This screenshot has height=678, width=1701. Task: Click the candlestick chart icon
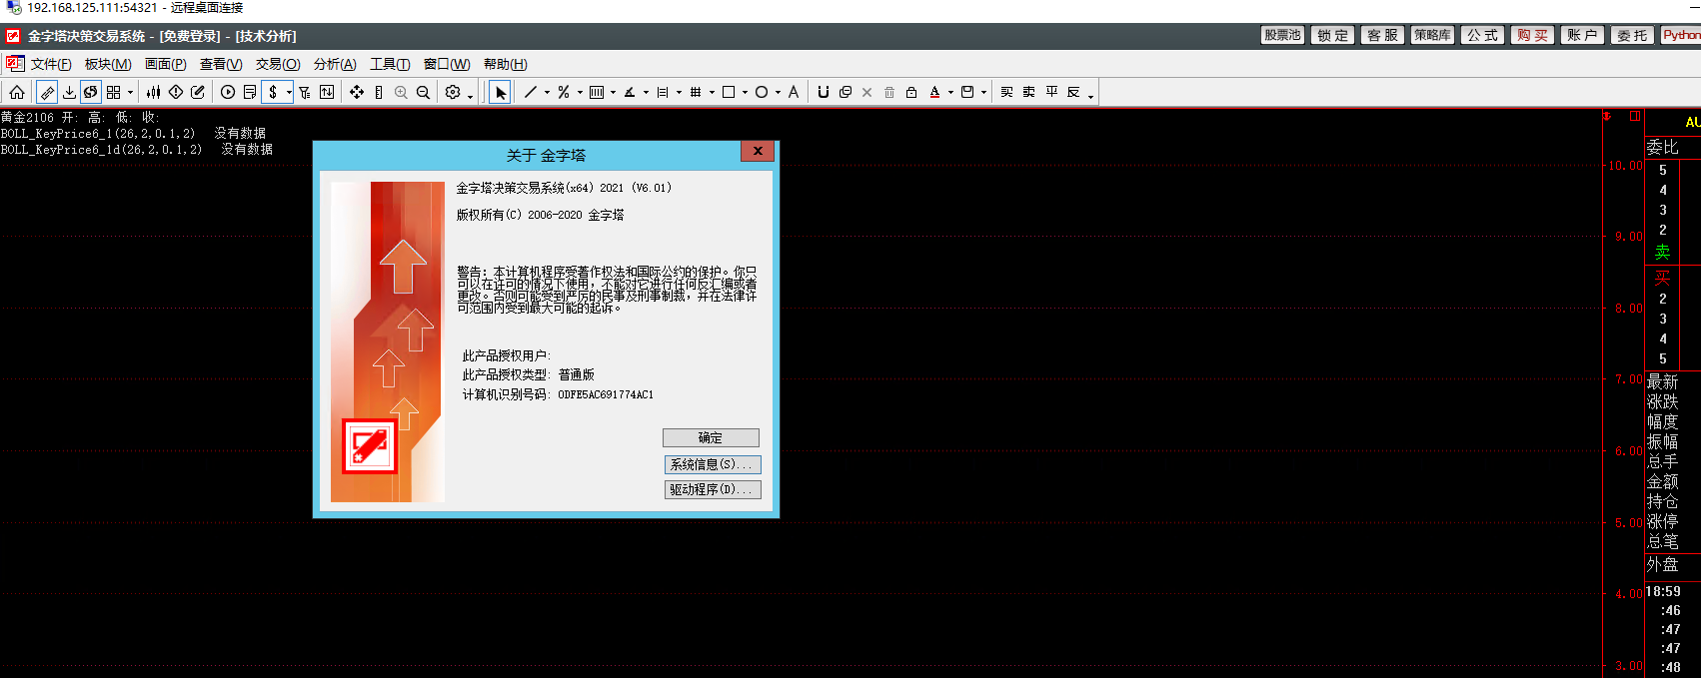[153, 92]
